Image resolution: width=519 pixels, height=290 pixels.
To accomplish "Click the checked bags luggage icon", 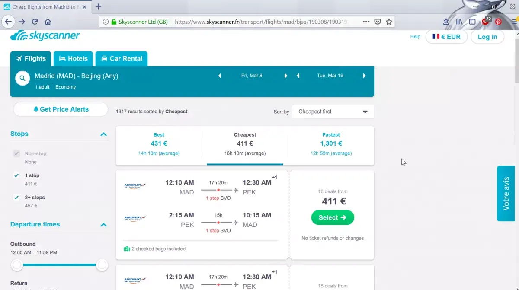I will [x=127, y=249].
